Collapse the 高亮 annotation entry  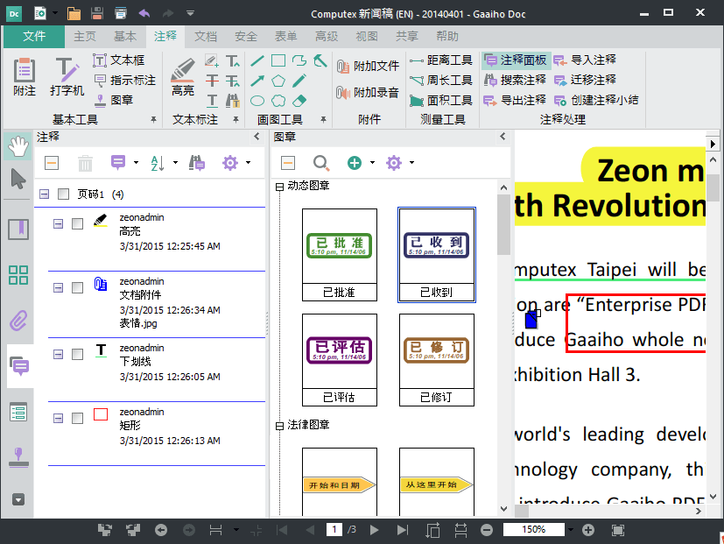(58, 223)
